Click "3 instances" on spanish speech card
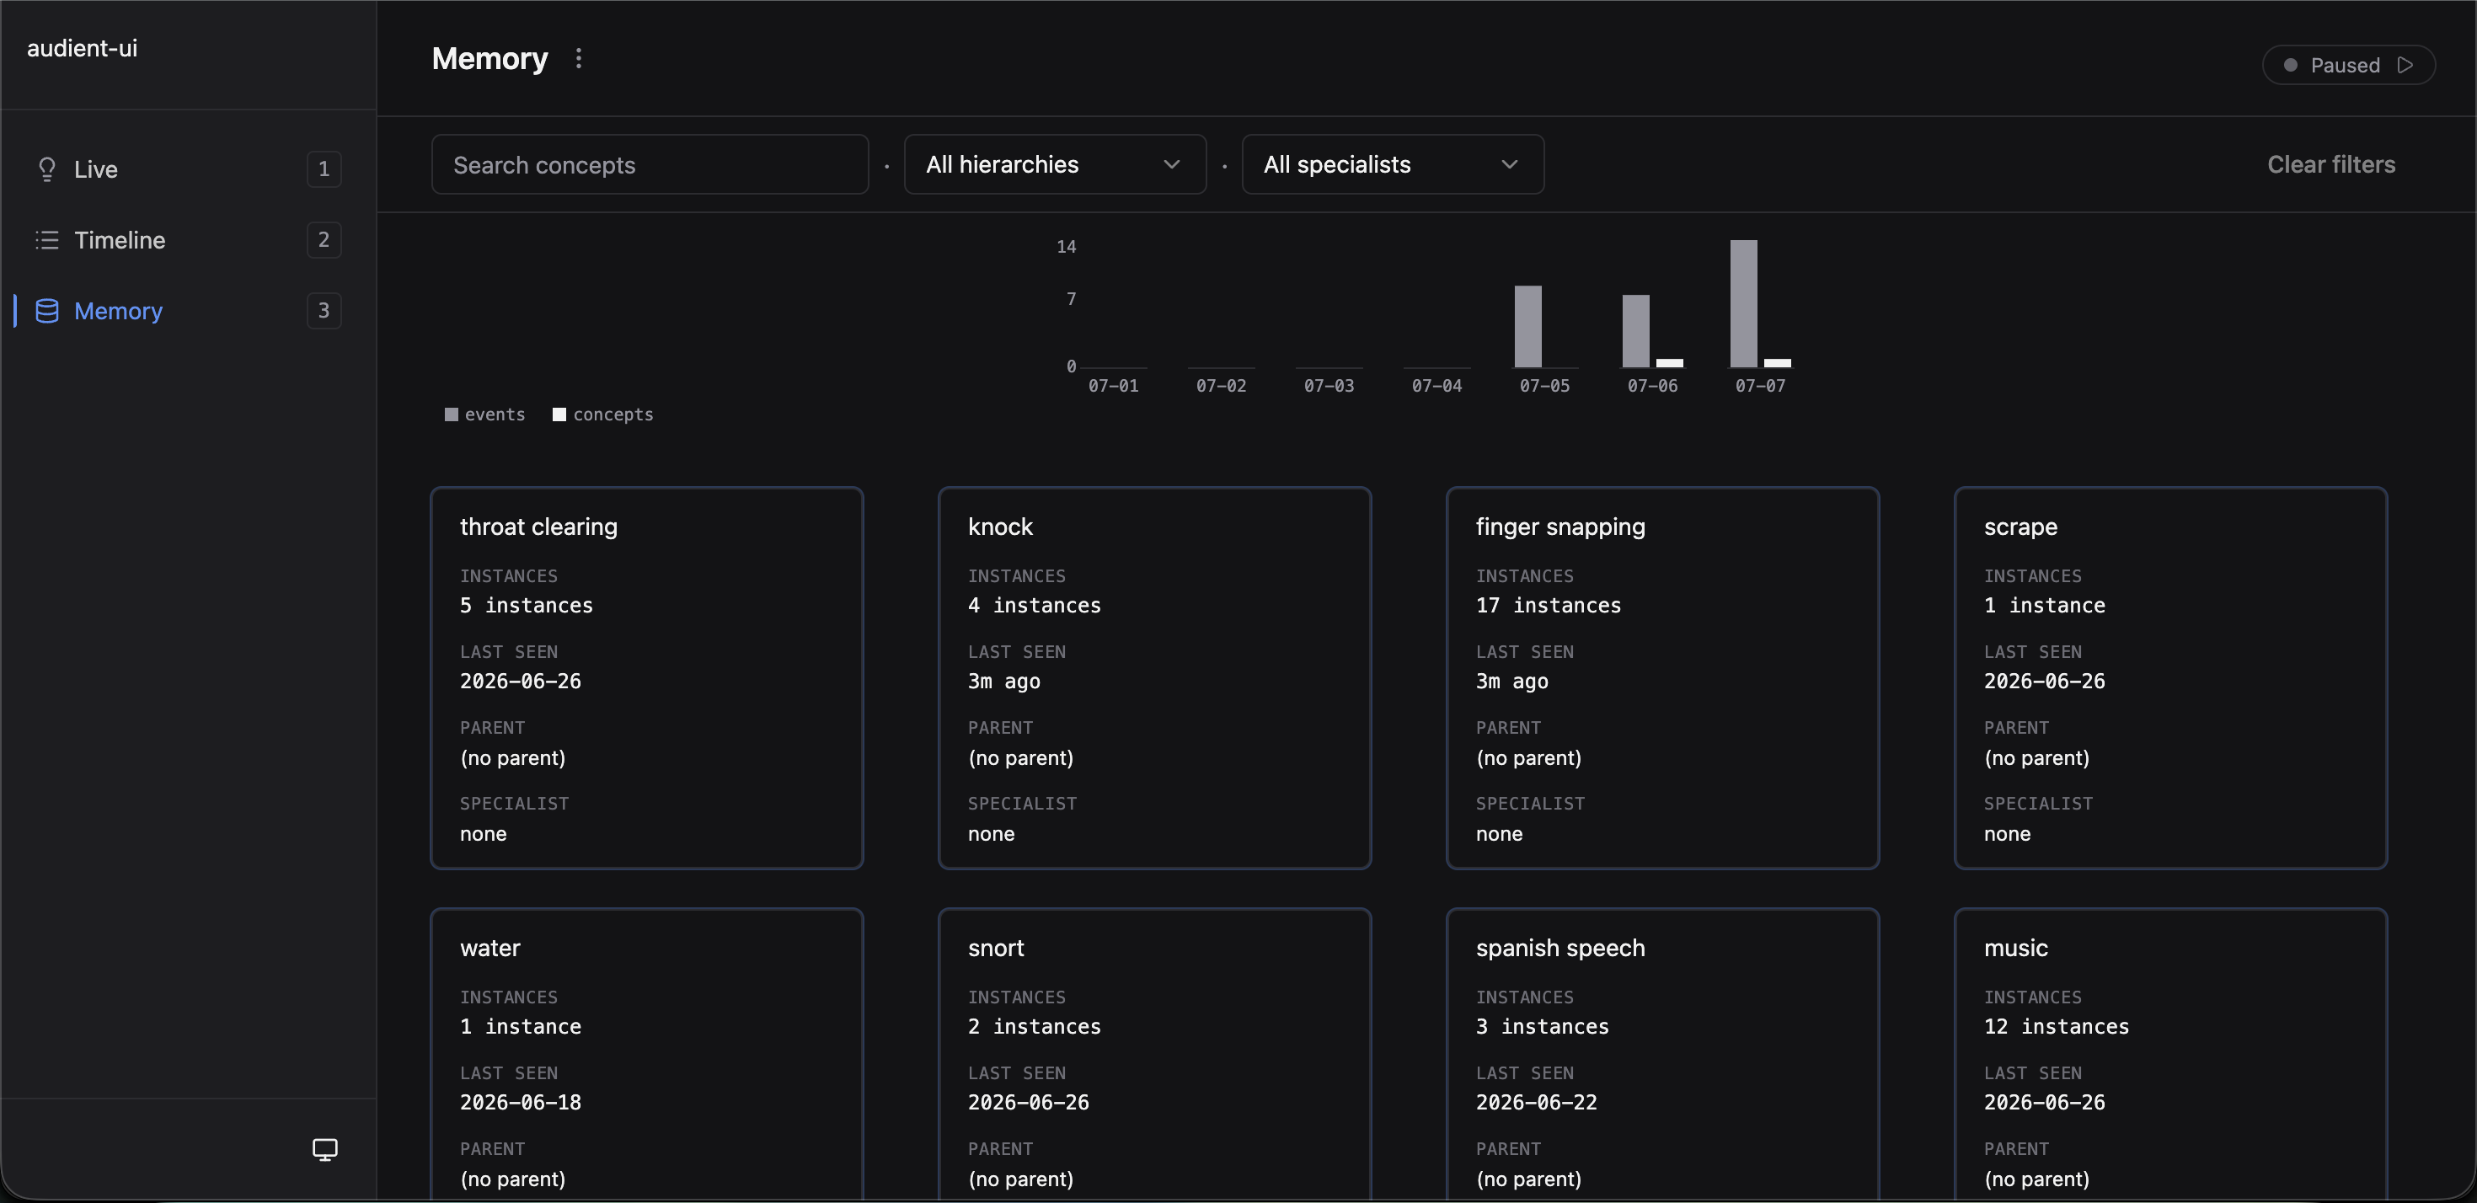 pyautogui.click(x=1542, y=1026)
